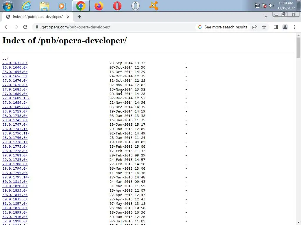Expand the tab search dropdown arrow
Viewport: 301px width, 225px height.
coord(266,17)
